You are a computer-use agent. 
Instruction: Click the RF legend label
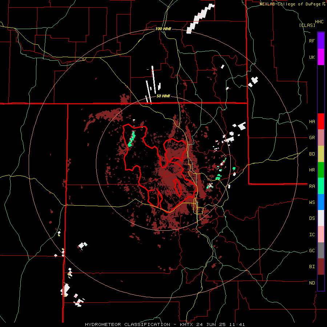click(312, 41)
